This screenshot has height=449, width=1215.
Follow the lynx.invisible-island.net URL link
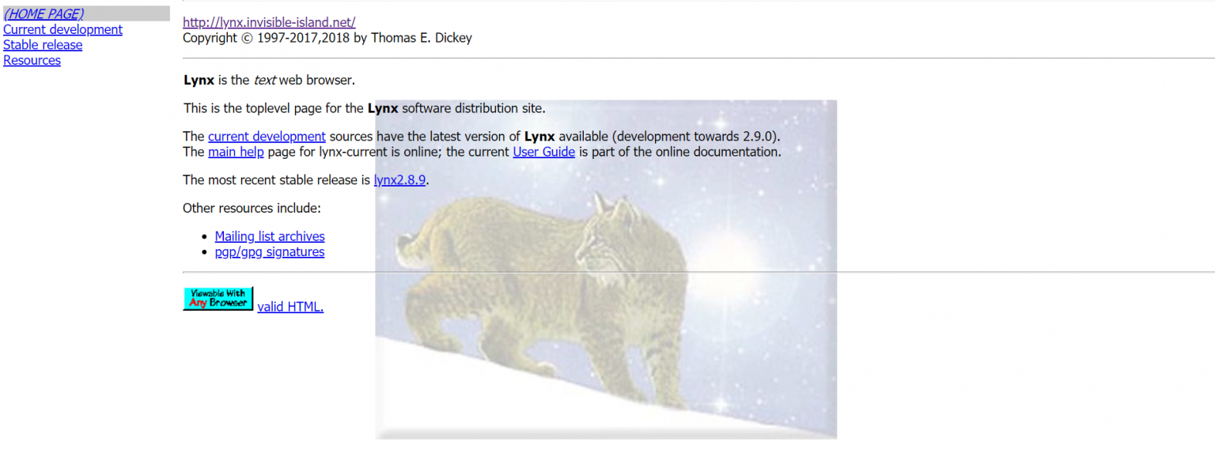(269, 22)
